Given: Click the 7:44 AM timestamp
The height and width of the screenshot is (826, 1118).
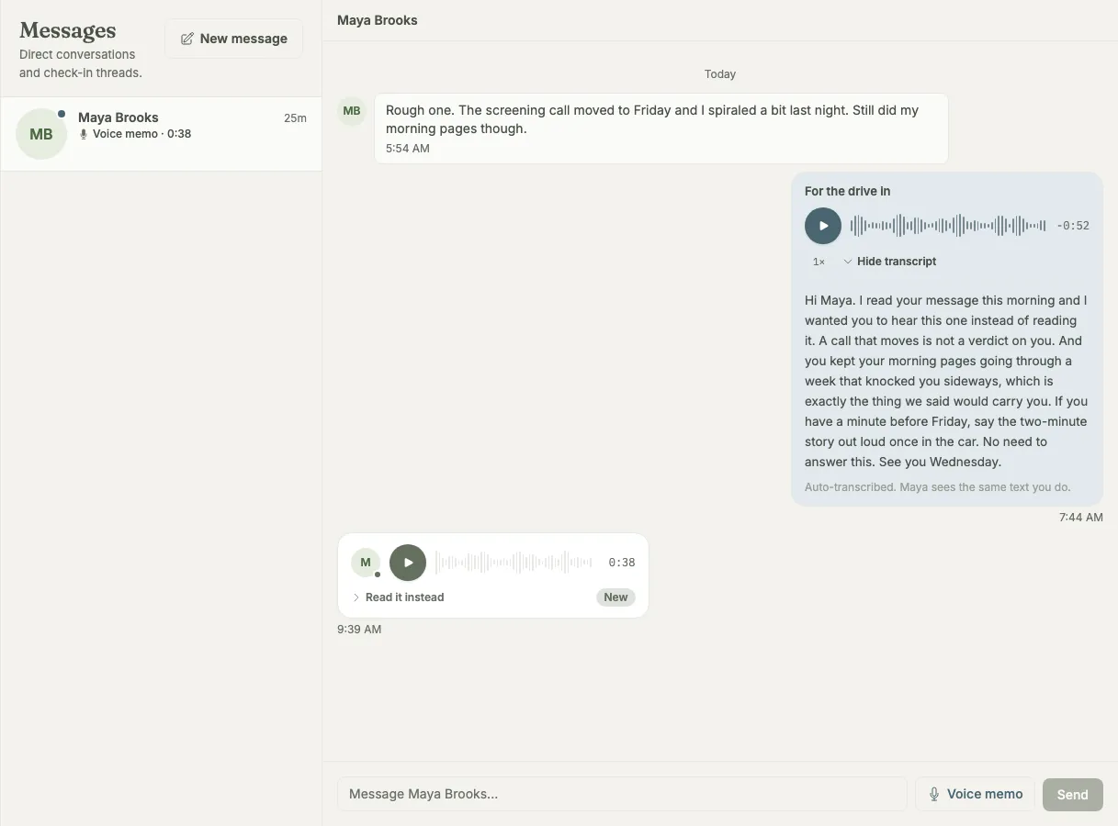Looking at the screenshot, I should [1081, 518].
